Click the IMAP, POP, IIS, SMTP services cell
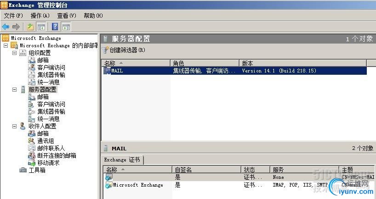Image resolution: width=376 pixels, height=199 pixels. tap(300, 185)
